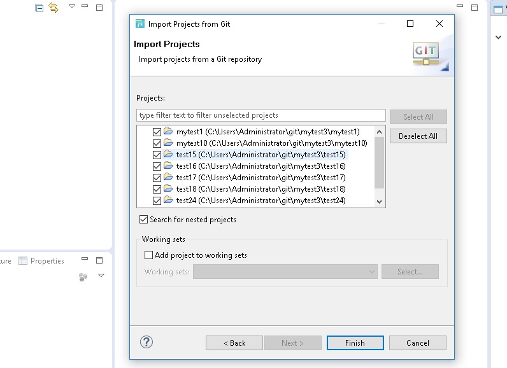Toggle Link with Editor arrows icon
This screenshot has width=507, height=368.
[x=54, y=8]
